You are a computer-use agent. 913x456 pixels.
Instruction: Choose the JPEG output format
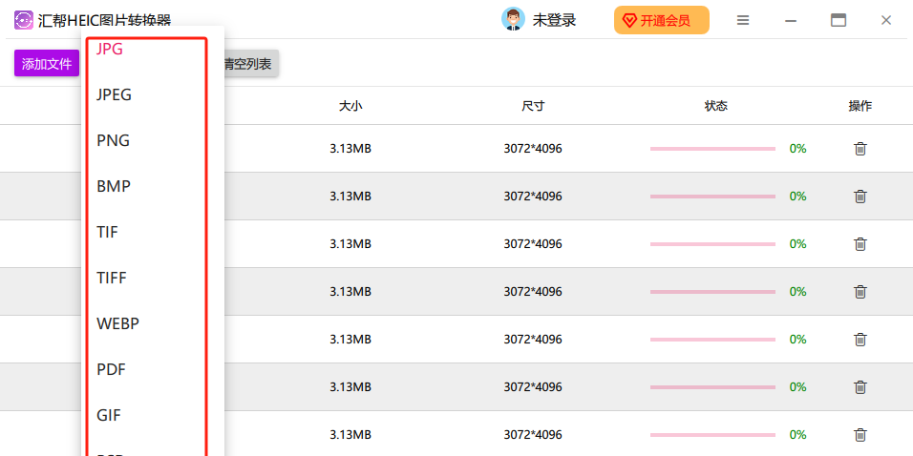115,94
